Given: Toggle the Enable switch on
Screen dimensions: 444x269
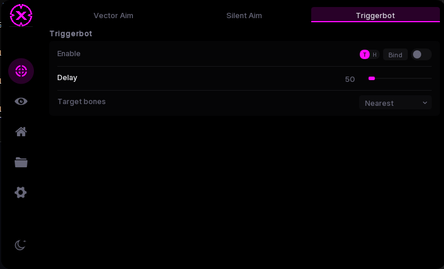Looking at the screenshot, I should tap(421, 54).
